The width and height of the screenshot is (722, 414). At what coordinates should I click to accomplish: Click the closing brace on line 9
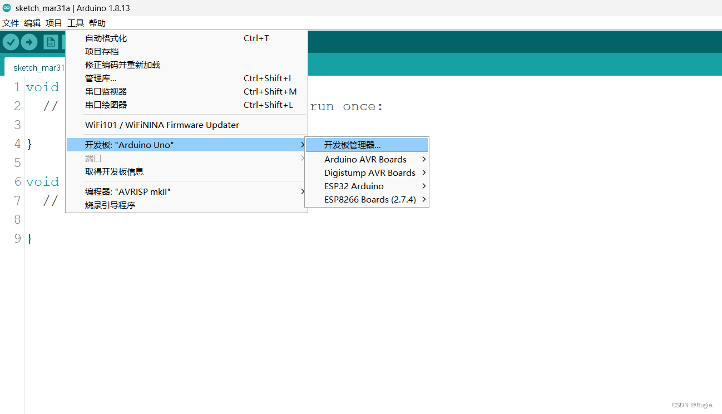[29, 239]
